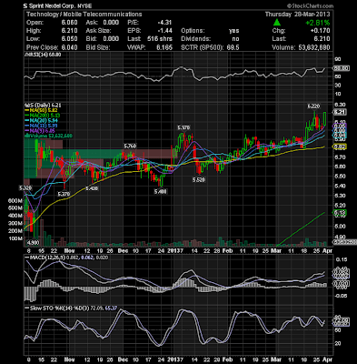Click the 6.21 last price tag on the right axis
Image resolution: width=357 pixels, height=364 pixels.
[x=341, y=112]
